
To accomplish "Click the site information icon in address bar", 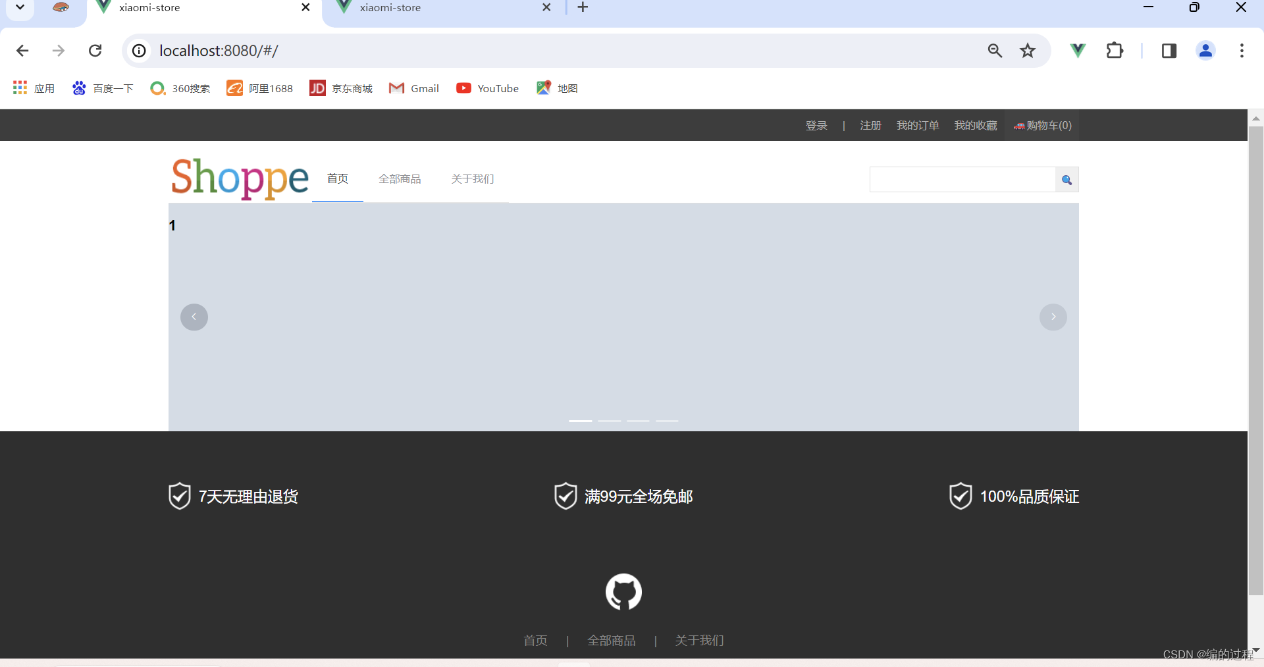I will [x=139, y=51].
